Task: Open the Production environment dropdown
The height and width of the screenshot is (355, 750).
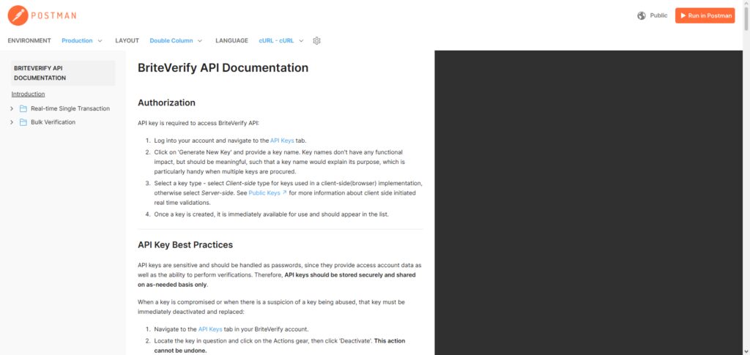Action: (x=82, y=40)
